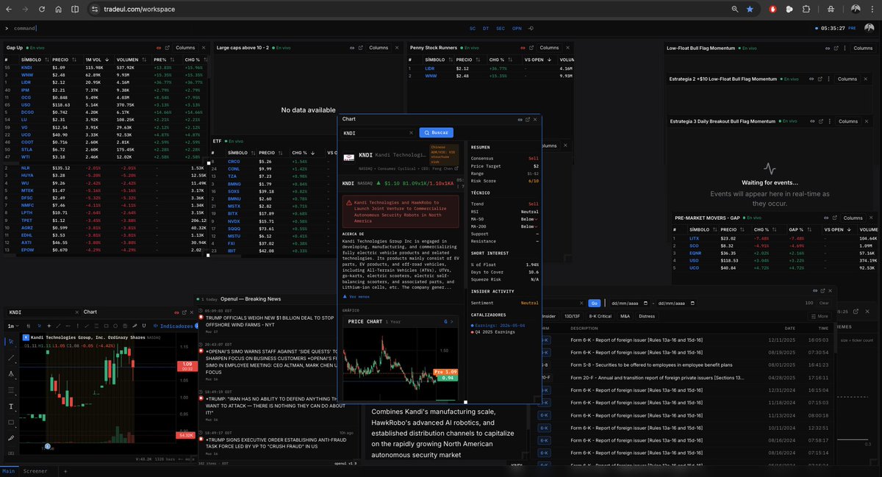Reload the tradeul.com page
Screen dimensions: 882x477
pos(41,9)
